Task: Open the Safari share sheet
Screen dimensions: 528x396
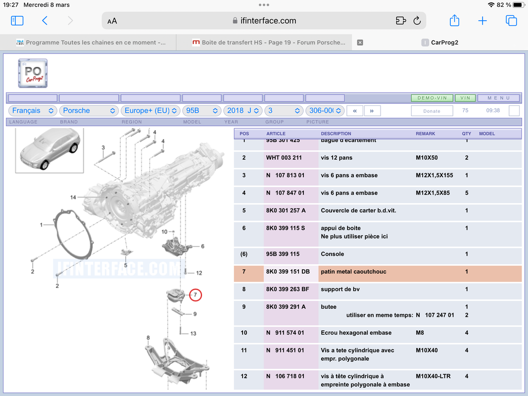Action: pyautogui.click(x=454, y=20)
